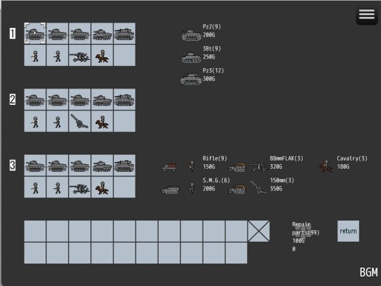Click the empty slot in squad 1
Image resolution: width=381 pixels, height=286 pixels.
(125, 55)
